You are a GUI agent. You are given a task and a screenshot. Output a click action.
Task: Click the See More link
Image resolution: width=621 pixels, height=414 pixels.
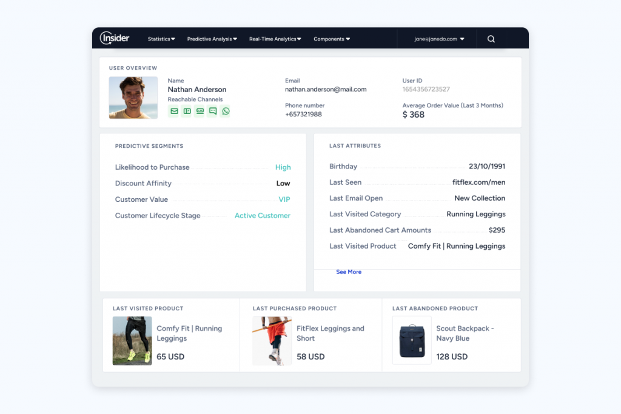pyautogui.click(x=349, y=272)
